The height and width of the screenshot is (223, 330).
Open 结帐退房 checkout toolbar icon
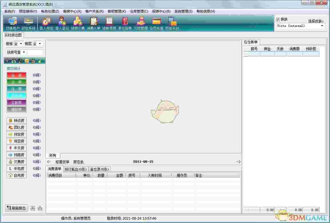pos(109,23)
